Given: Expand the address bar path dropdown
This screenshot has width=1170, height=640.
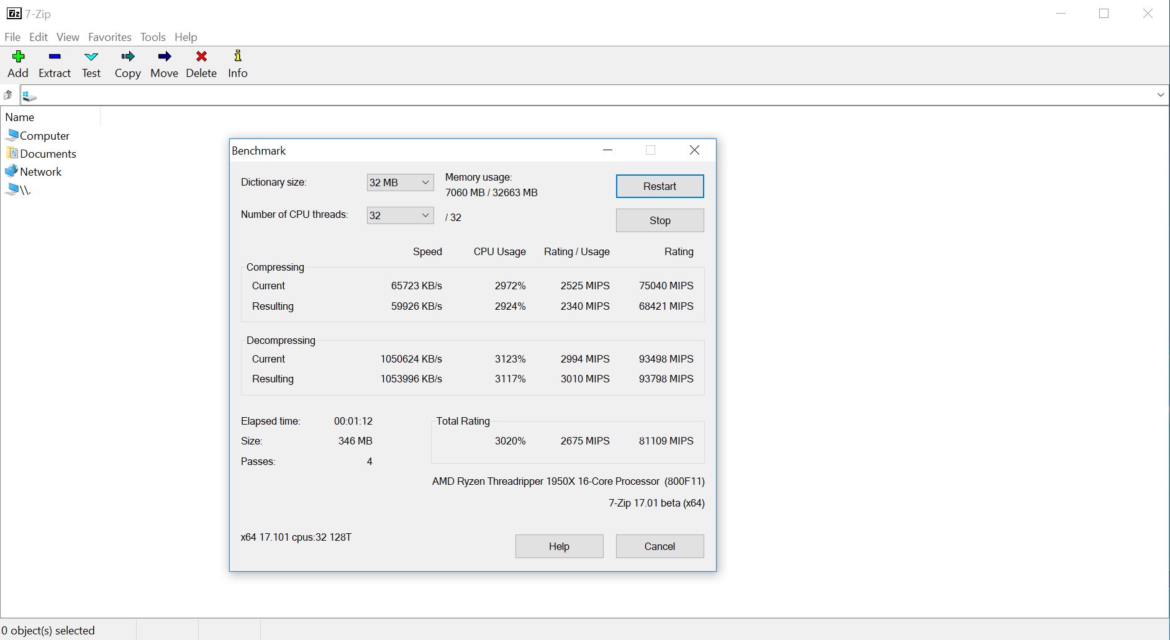Looking at the screenshot, I should (1160, 95).
